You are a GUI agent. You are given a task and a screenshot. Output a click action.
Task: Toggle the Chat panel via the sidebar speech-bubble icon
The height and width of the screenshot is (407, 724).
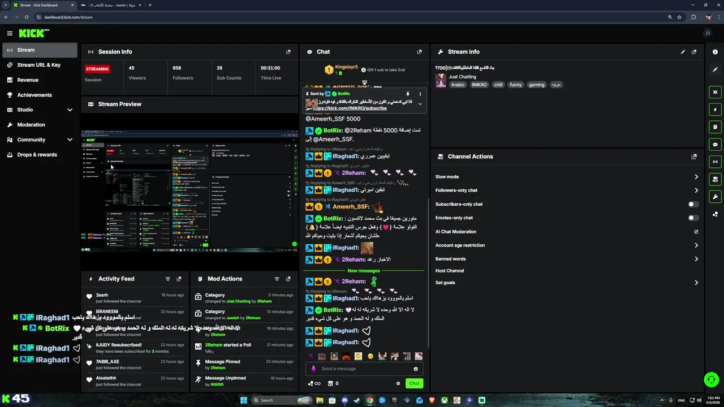[715, 145]
